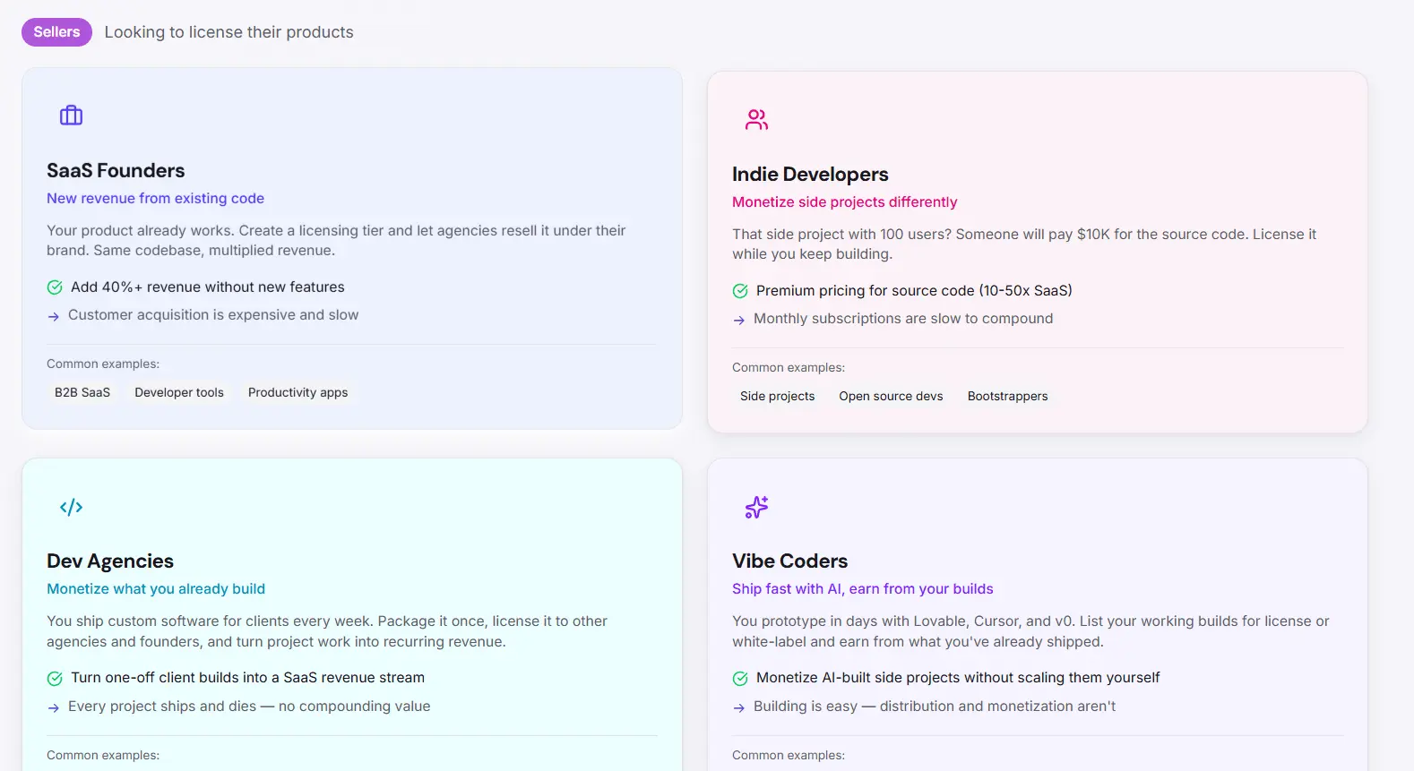Select the 'Bootstrappers' example tag

pos(1007,396)
